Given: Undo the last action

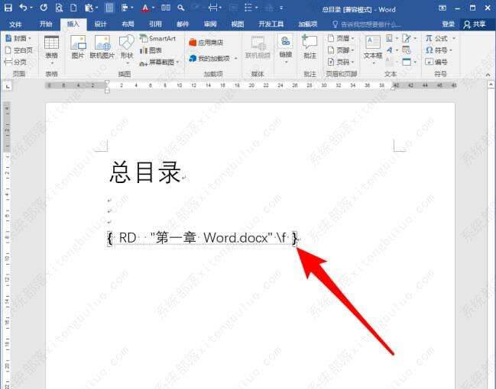Looking at the screenshot, I should pyautogui.click(x=24, y=8).
